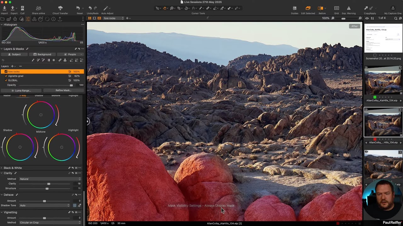Click Share online icon
This screenshot has height=226, width=403.
pyautogui.click(x=38, y=8)
